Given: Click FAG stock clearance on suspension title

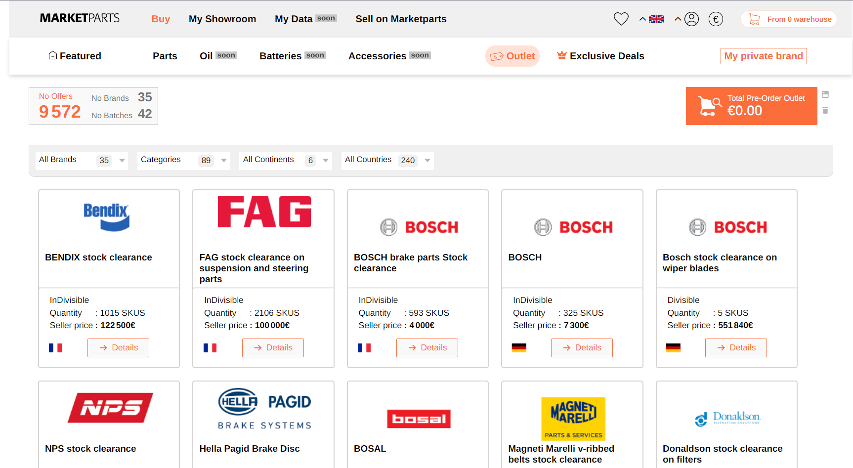Looking at the screenshot, I should pyautogui.click(x=254, y=268).
